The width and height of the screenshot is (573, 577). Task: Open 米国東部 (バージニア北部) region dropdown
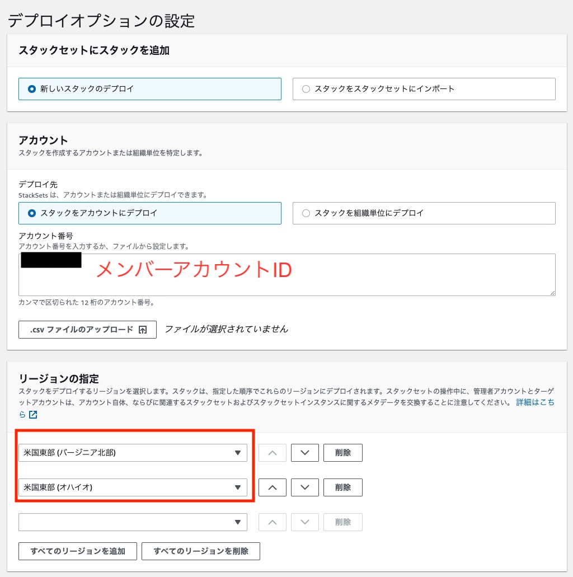point(133,453)
